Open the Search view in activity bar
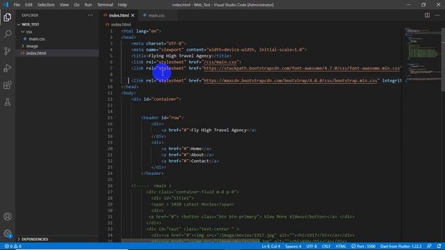The width and height of the screenshot is (445, 250). coord(8,34)
